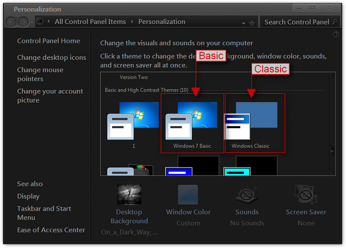This screenshot has width=346, height=248.
Task: Click Basic and High Contrast Themes header
Action: (147, 90)
